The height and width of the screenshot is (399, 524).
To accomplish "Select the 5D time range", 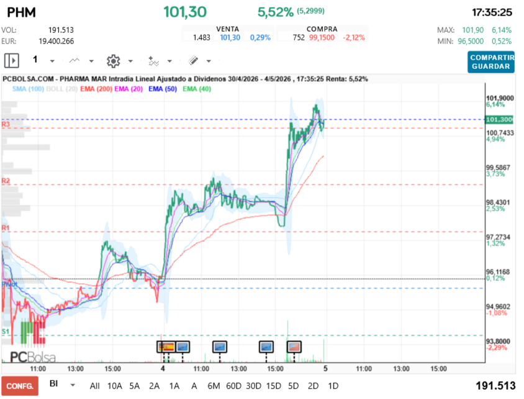I will tap(294, 386).
